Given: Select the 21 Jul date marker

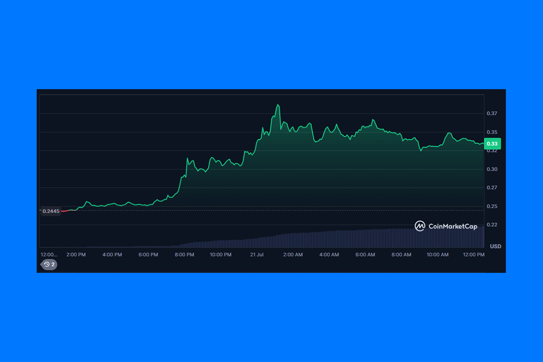Looking at the screenshot, I should 257,255.
